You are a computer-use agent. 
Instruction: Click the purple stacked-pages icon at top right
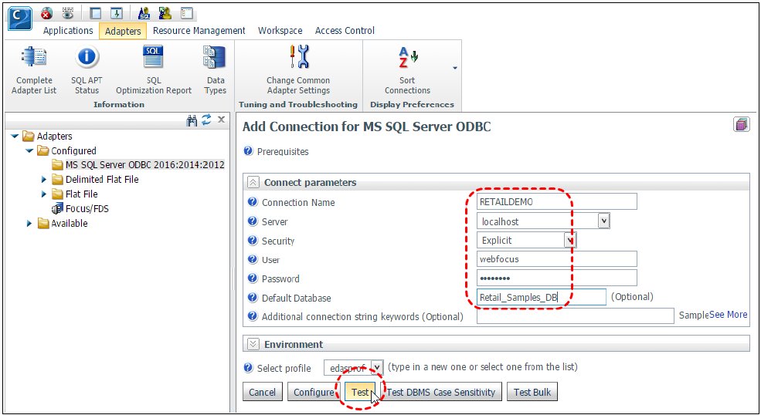pyautogui.click(x=741, y=125)
